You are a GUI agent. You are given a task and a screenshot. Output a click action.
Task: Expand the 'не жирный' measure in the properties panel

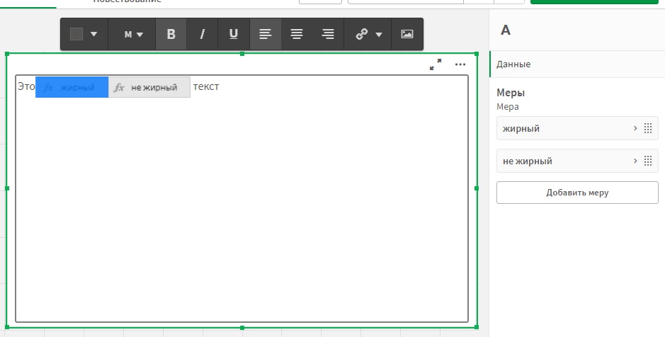635,161
